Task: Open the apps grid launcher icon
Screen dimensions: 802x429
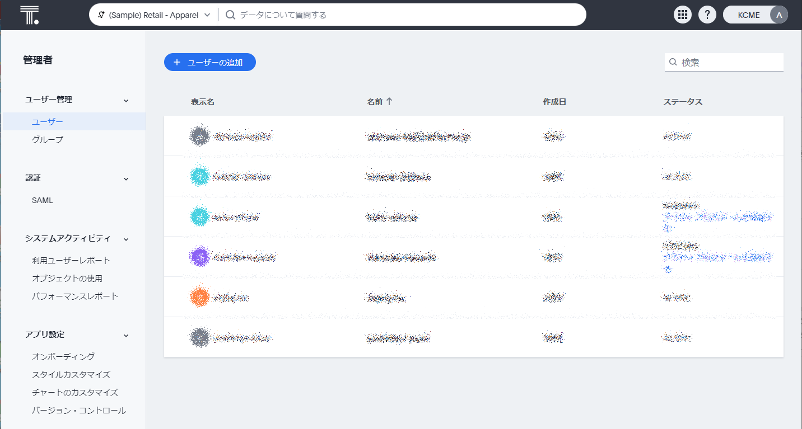Action: click(x=682, y=15)
